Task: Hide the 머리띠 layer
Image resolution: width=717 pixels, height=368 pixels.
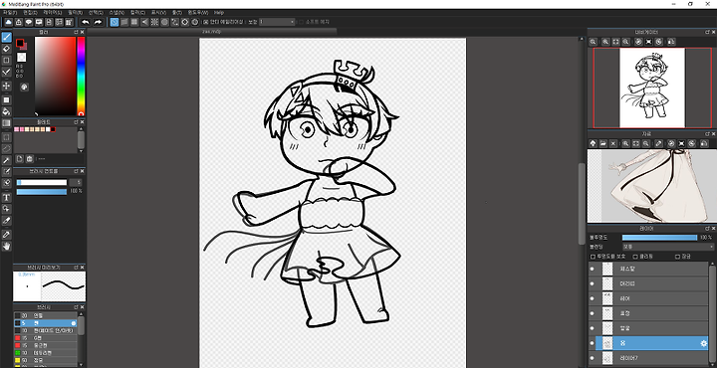Action: tap(593, 283)
